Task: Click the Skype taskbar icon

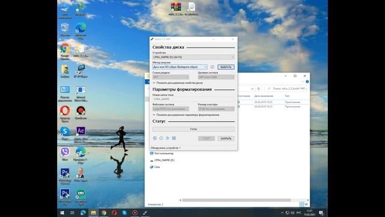Action: pyautogui.click(x=125, y=213)
